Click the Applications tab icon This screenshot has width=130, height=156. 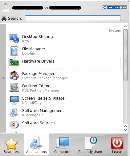(x=36, y=143)
